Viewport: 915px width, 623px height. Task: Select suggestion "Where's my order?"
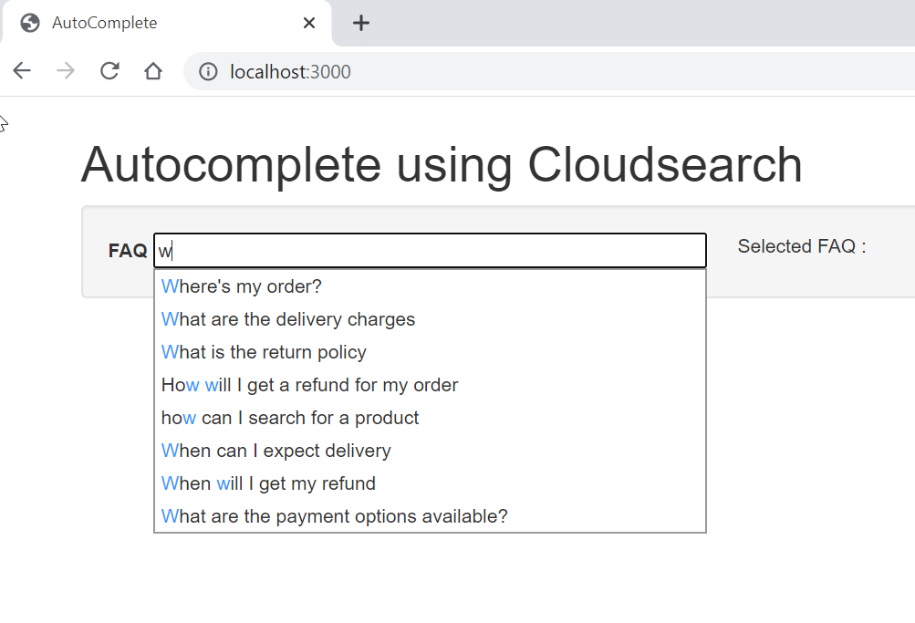pos(241,286)
